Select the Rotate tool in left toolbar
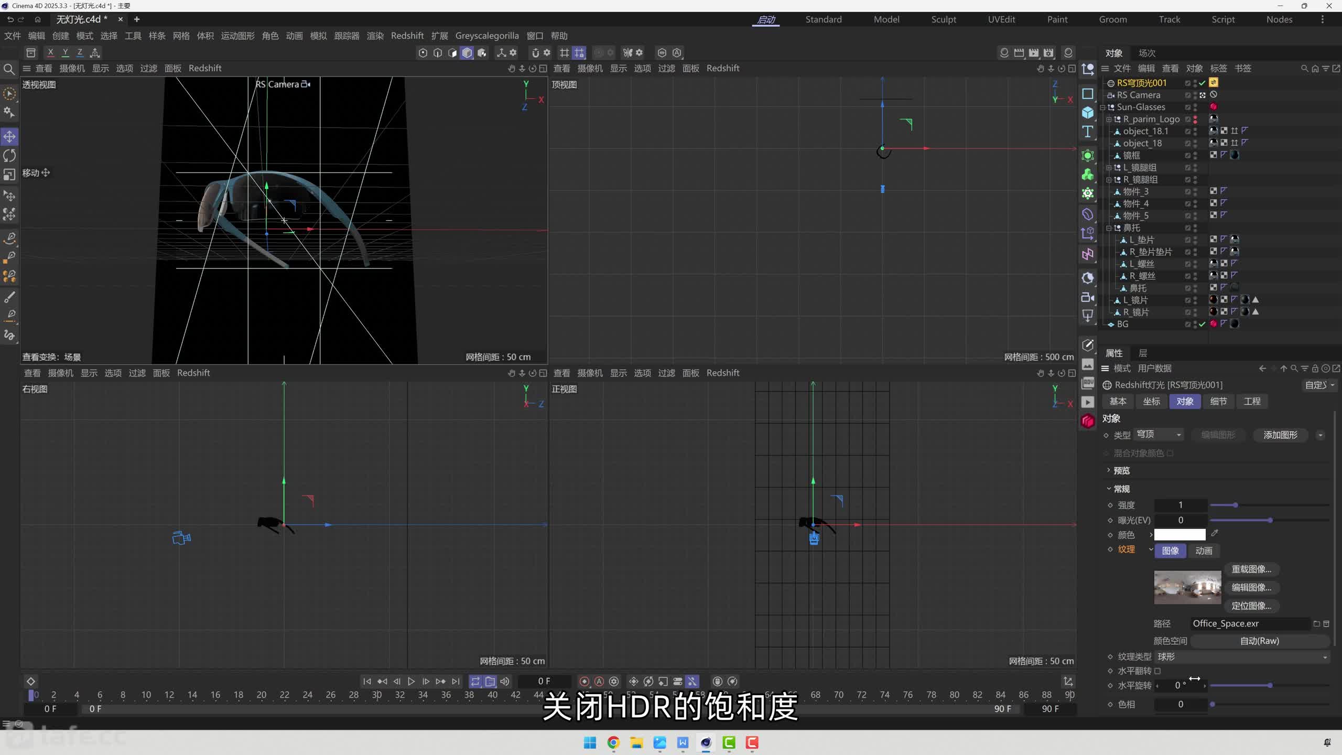The image size is (1342, 755). coord(9,156)
